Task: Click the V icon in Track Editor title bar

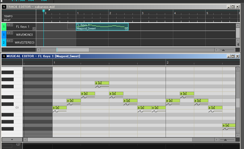Action: click(x=4, y=7)
